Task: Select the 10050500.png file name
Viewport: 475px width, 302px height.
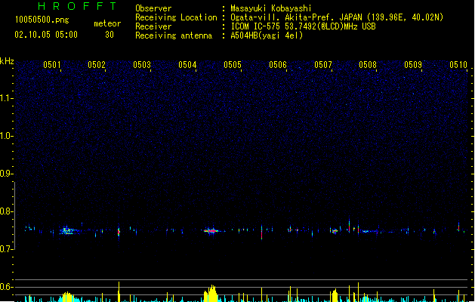Action: point(42,20)
